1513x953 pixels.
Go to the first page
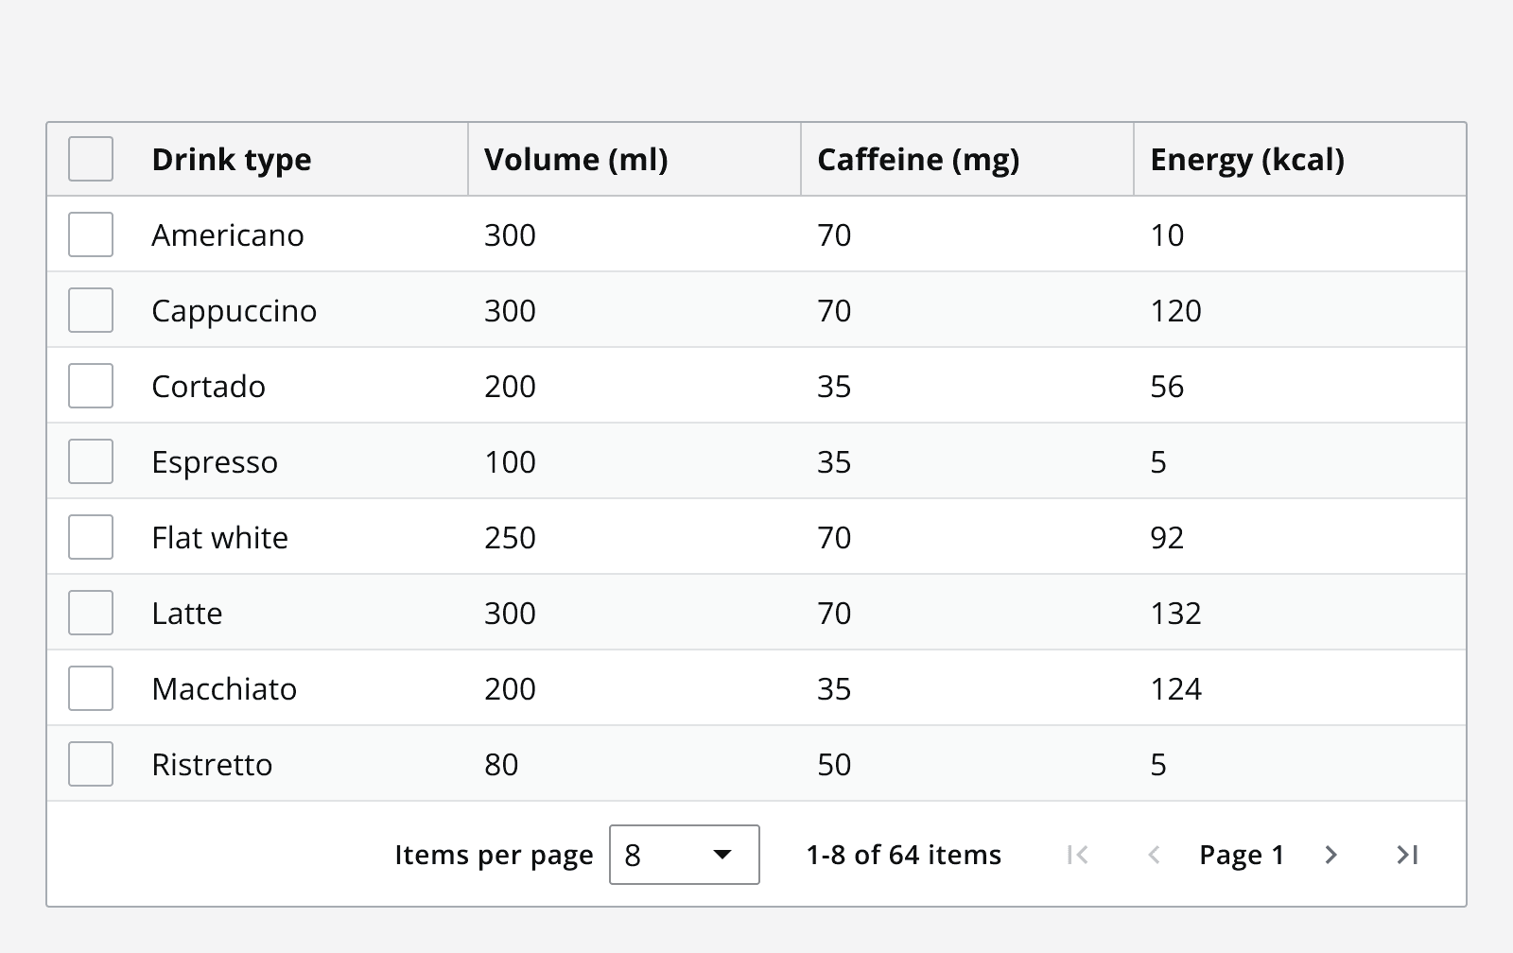[x=1077, y=855]
